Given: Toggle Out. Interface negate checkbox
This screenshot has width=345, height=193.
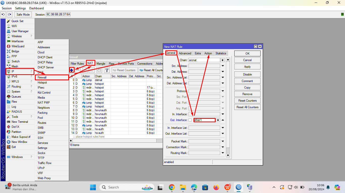Looking at the screenshot, I should (x=190, y=120).
